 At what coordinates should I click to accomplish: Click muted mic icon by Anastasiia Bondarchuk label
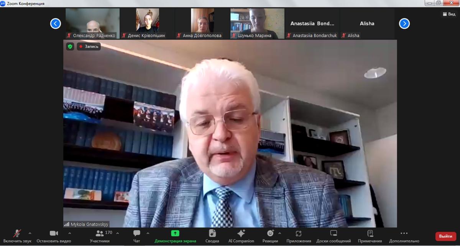pyautogui.click(x=289, y=35)
